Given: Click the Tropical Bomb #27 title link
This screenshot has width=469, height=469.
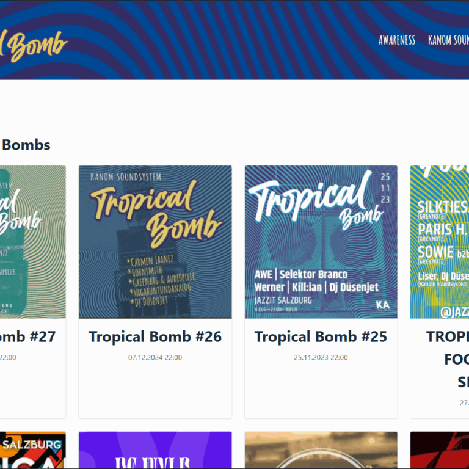Looking at the screenshot, I should (x=28, y=336).
